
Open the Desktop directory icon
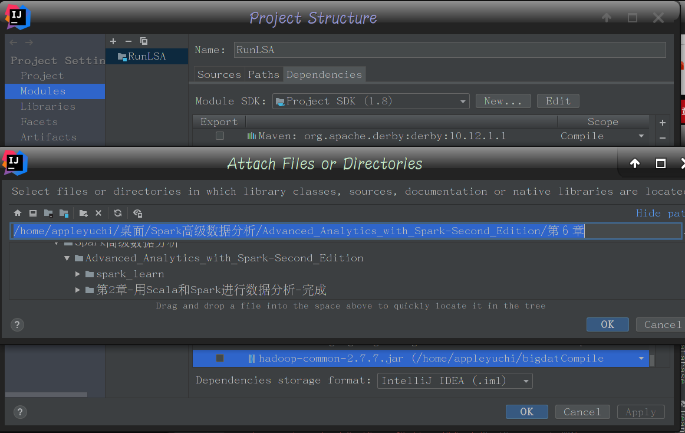tap(33, 213)
